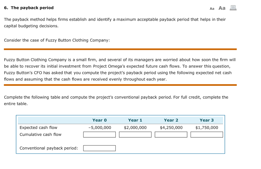
Task: Select the heading 6. The payback period
Action: pyautogui.click(x=29, y=8)
